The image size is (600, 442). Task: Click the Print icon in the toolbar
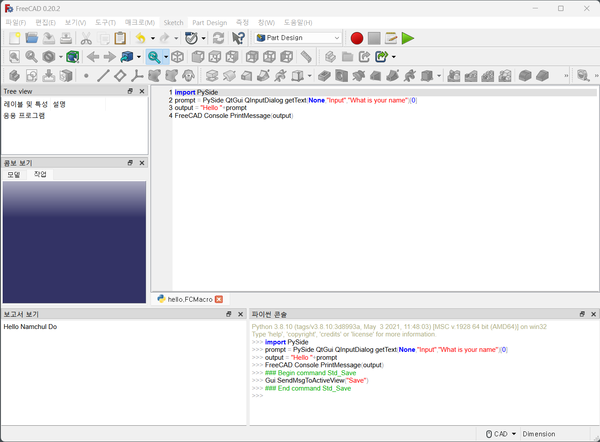pos(66,38)
